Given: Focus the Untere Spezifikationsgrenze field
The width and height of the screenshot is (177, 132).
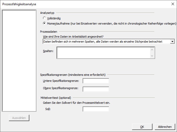Looking at the screenshot, I should pyautogui.click(x=96, y=81).
